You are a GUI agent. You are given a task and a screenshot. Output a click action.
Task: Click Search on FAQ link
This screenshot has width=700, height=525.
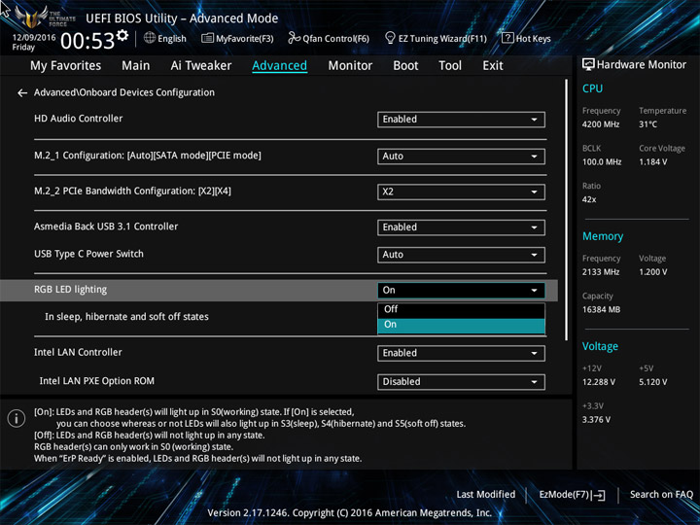coord(661,495)
